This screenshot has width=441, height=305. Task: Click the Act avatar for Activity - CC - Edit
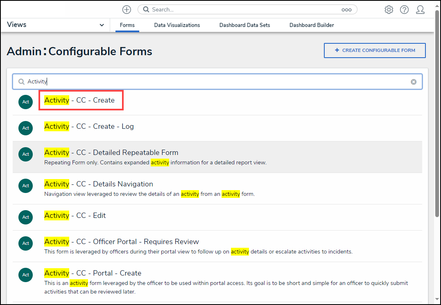(x=25, y=217)
